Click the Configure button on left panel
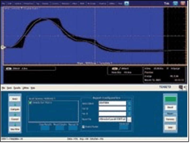 tap(14, 109)
